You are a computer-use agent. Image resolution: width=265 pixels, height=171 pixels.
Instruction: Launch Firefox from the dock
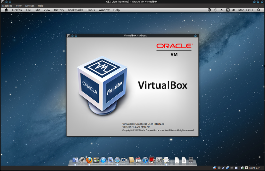(89, 160)
